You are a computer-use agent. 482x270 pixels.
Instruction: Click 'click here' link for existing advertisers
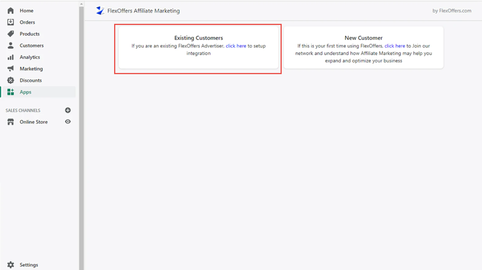pos(236,46)
